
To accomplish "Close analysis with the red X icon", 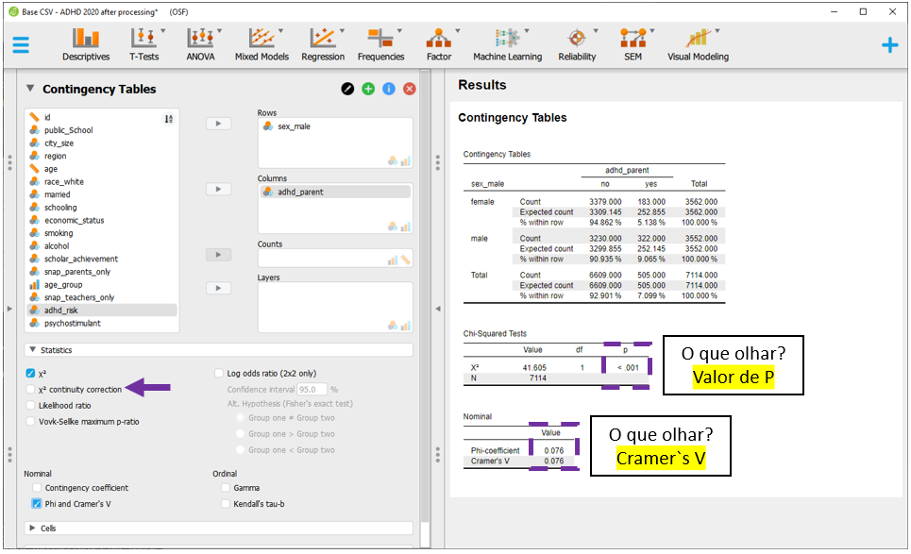I will [x=410, y=89].
